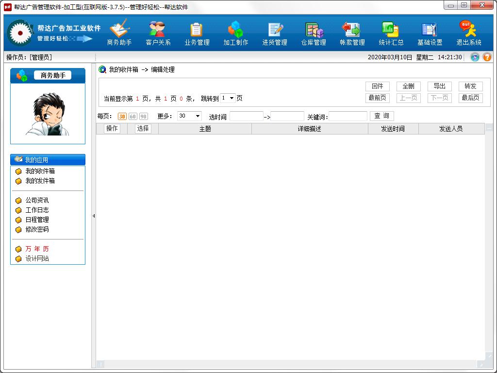Click the 导出 export button

pyautogui.click(x=439, y=86)
